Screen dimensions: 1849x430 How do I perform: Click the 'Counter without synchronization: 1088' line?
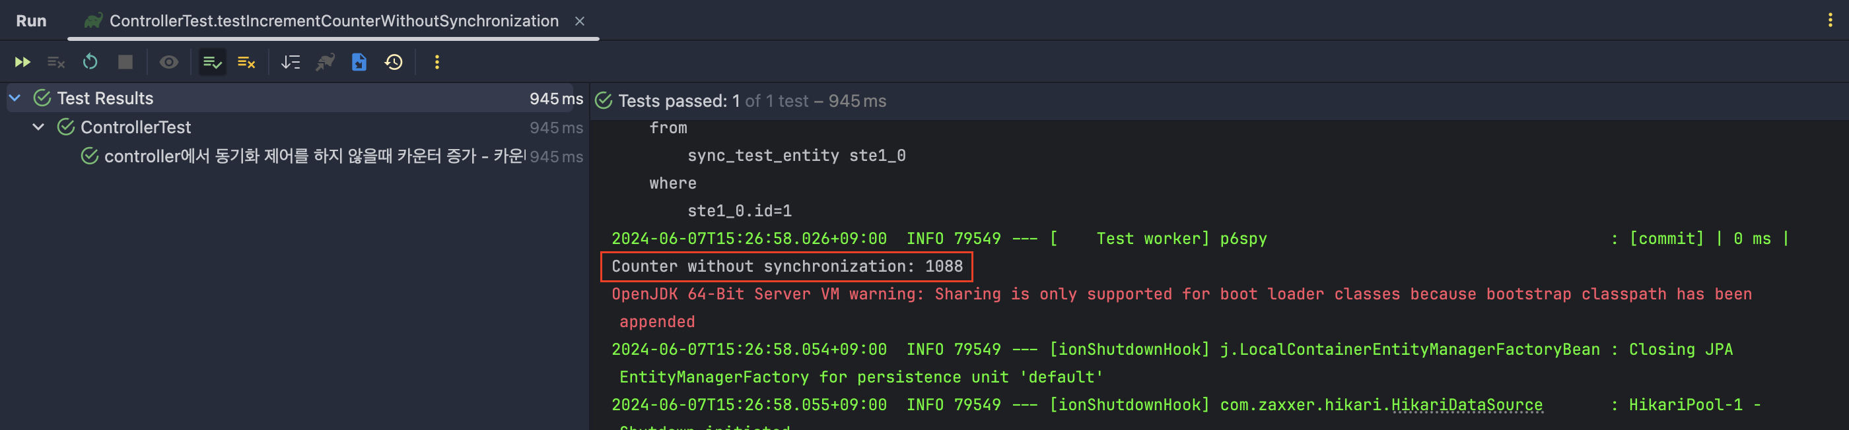[786, 266]
